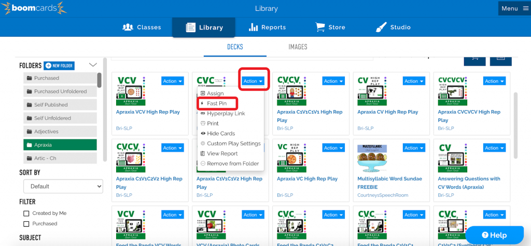This screenshot has width=531, height=246.
Task: Click the Apraxia CV High Rep Play thumbnail
Action: click(x=373, y=91)
